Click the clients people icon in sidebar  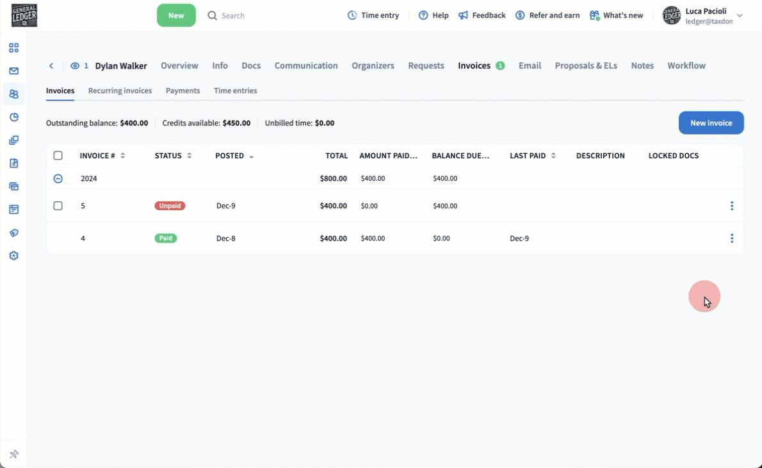pyautogui.click(x=13, y=94)
